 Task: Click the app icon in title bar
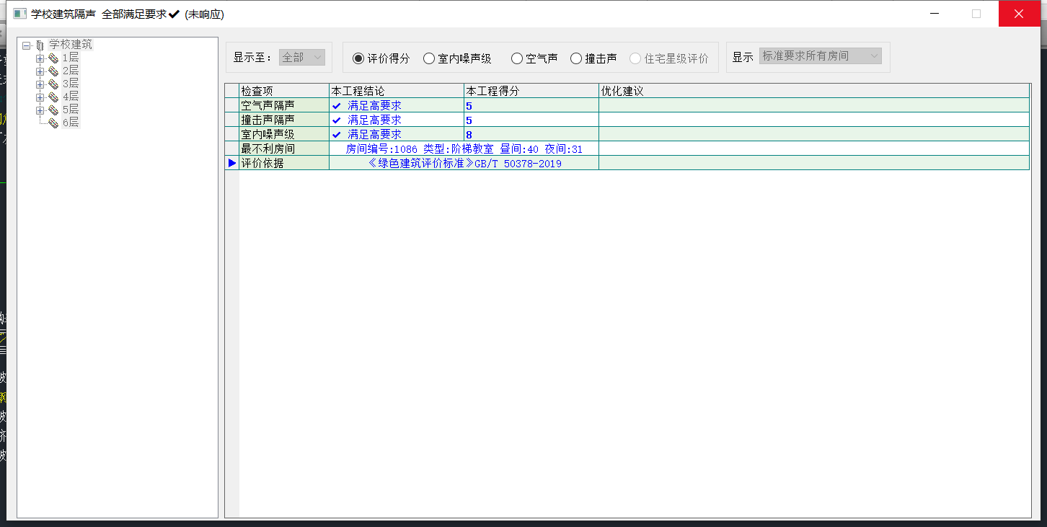click(19, 14)
